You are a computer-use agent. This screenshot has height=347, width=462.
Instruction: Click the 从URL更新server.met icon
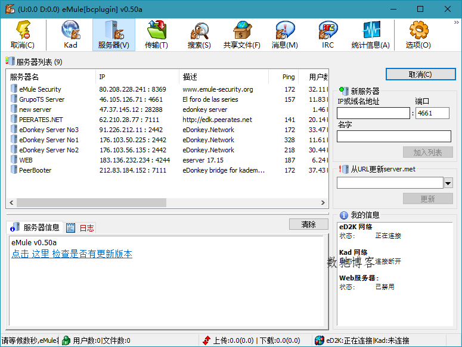click(x=344, y=169)
